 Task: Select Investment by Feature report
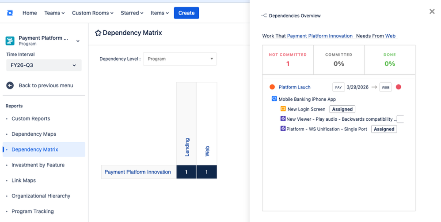(x=38, y=165)
